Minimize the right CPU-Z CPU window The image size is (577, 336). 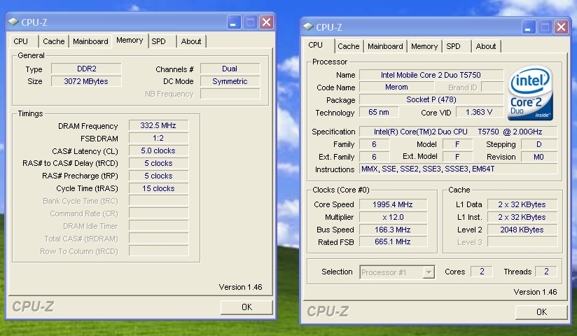pyautogui.click(x=529, y=27)
